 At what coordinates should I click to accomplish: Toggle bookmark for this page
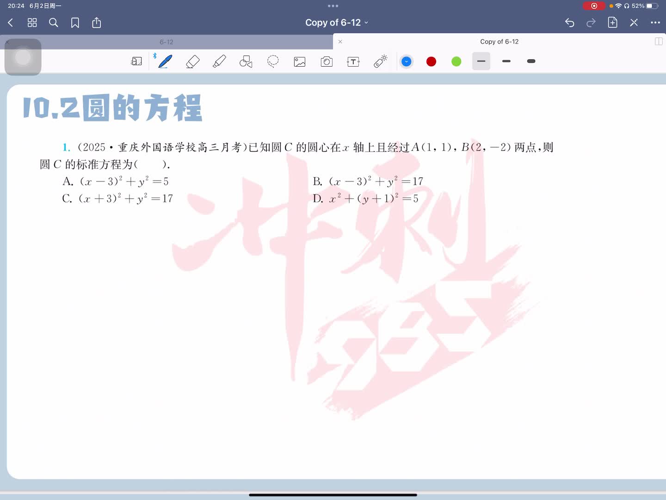click(x=75, y=23)
